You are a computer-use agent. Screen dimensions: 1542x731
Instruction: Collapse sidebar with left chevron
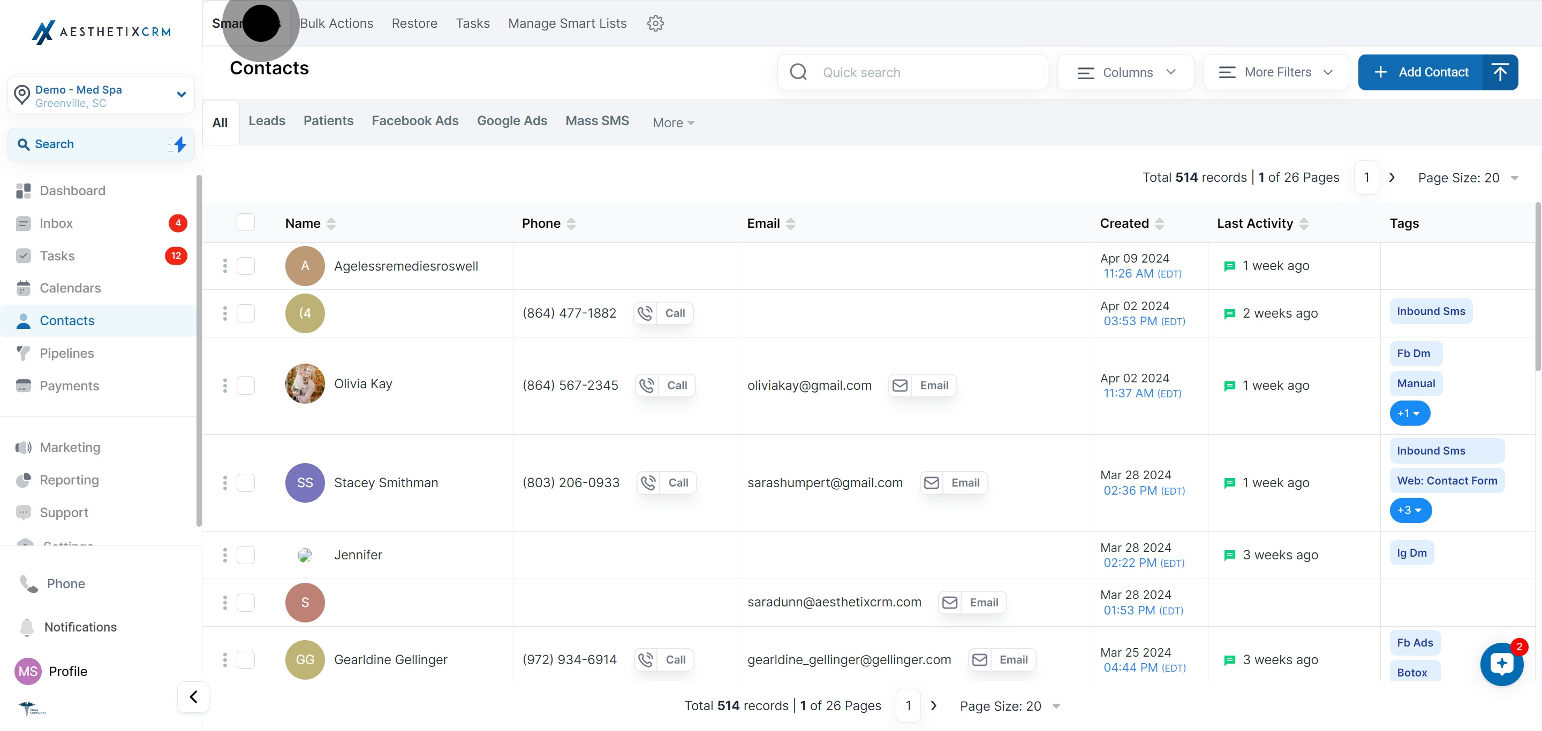(x=193, y=697)
